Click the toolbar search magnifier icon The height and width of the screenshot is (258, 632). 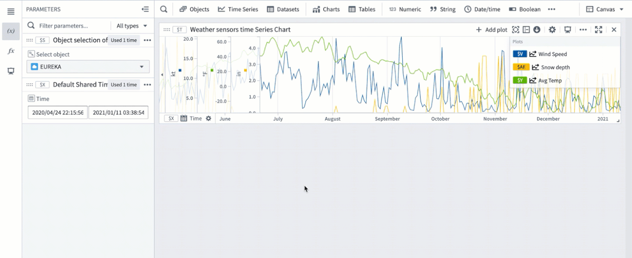click(x=164, y=9)
